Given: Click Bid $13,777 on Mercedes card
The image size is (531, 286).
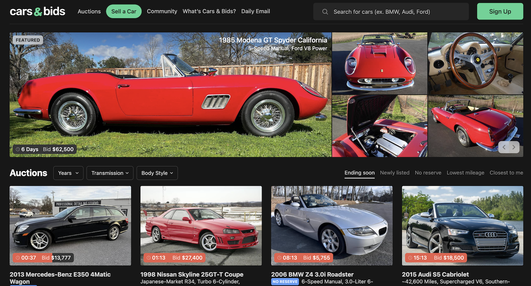Looking at the screenshot, I should [56, 258].
